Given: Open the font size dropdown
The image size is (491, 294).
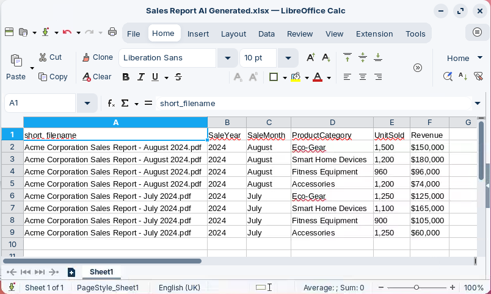Looking at the screenshot, I should (x=287, y=58).
